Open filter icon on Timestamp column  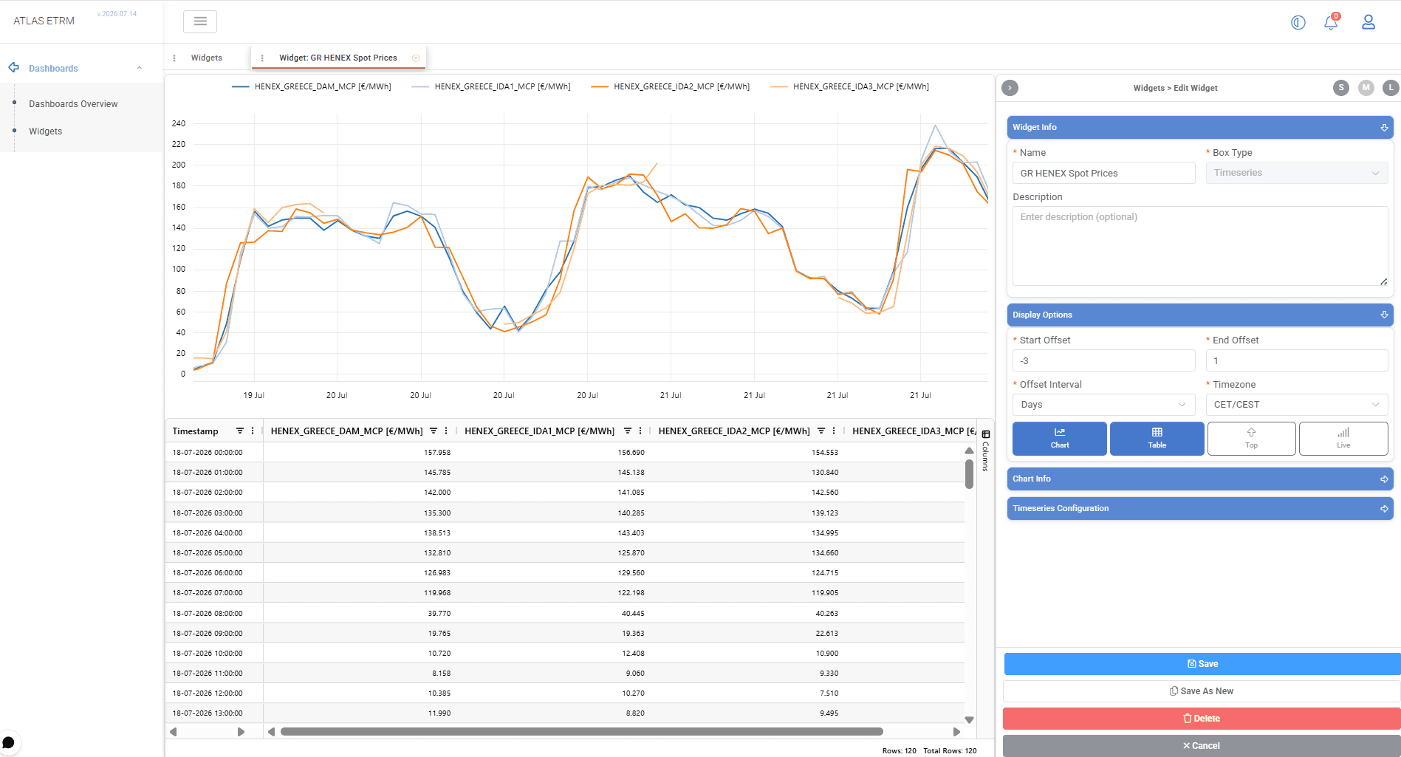click(x=239, y=431)
